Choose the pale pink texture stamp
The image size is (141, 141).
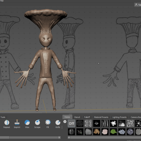105,132
